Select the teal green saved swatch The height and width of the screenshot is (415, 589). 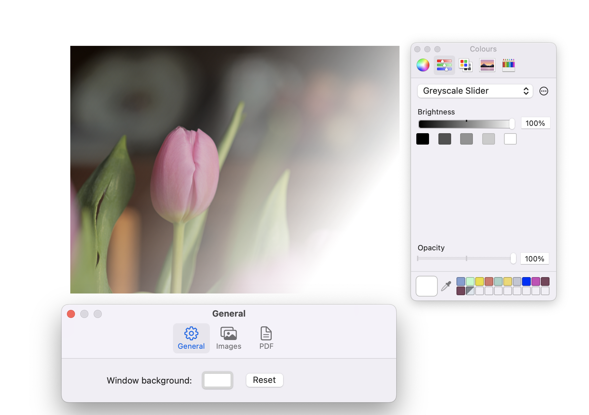coord(498,281)
